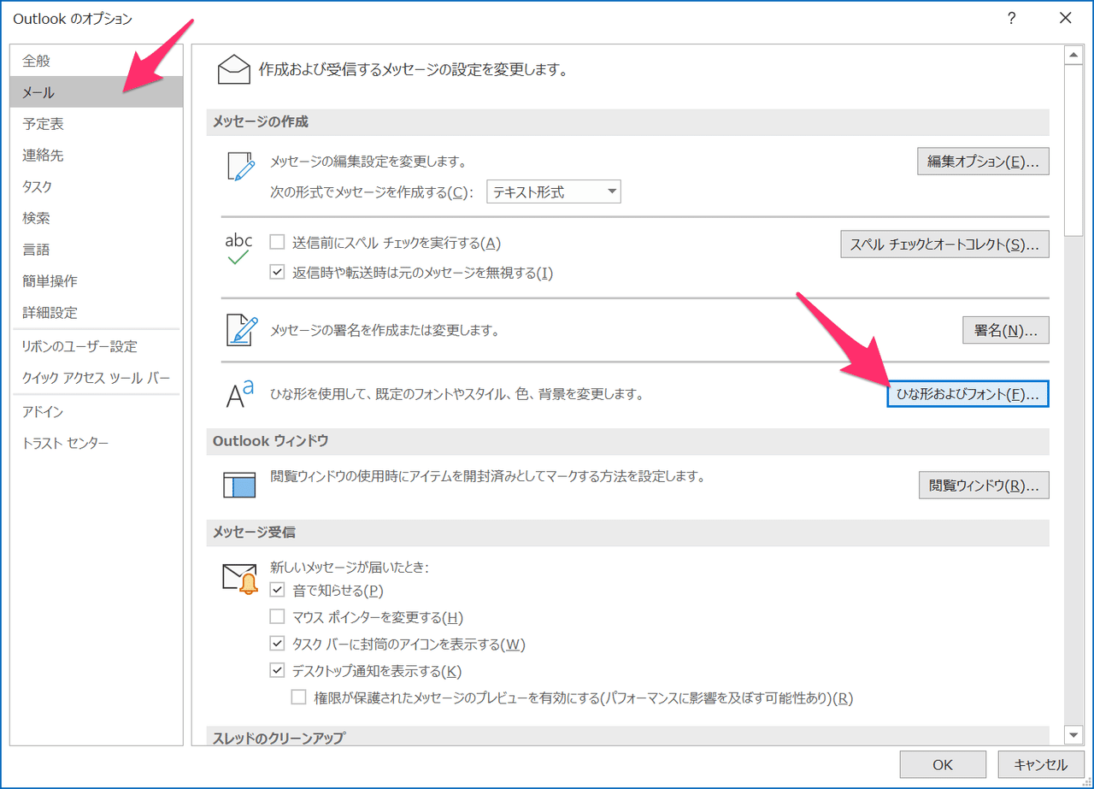Viewport: 1094px width, 789px height.
Task: Click the pencil-and-paper message editing icon
Action: point(240,166)
